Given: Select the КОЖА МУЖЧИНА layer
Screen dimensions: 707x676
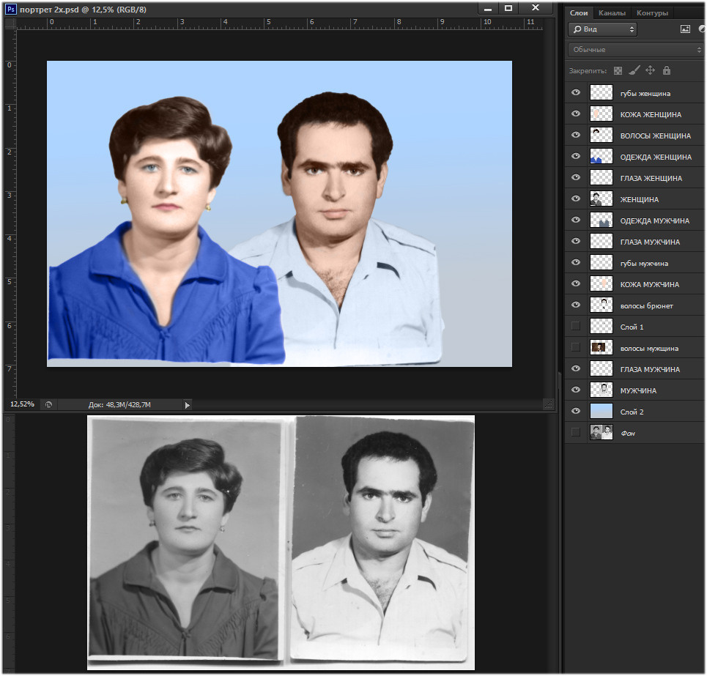Looking at the screenshot, I should pos(649,284).
